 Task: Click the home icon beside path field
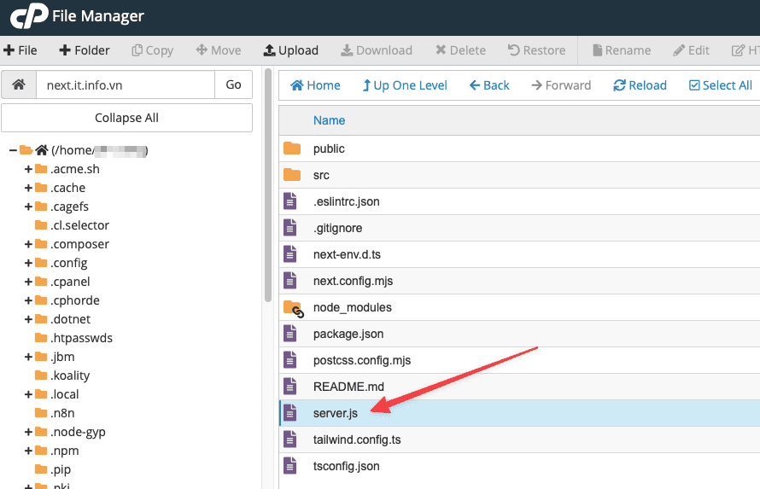coord(19,84)
